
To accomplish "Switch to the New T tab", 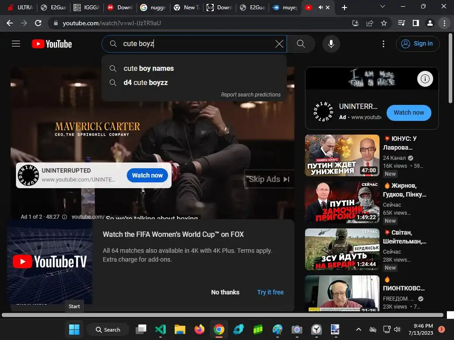I will [x=186, y=8].
